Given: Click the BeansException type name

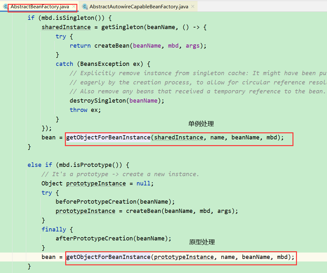Looking at the screenshot, I should [105, 64].
